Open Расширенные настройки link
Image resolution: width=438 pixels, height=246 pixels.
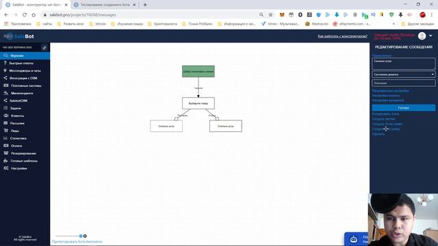click(391, 91)
